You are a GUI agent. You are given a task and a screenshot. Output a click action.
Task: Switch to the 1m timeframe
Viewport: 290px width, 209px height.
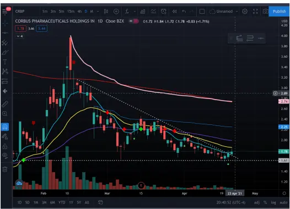[45, 12]
